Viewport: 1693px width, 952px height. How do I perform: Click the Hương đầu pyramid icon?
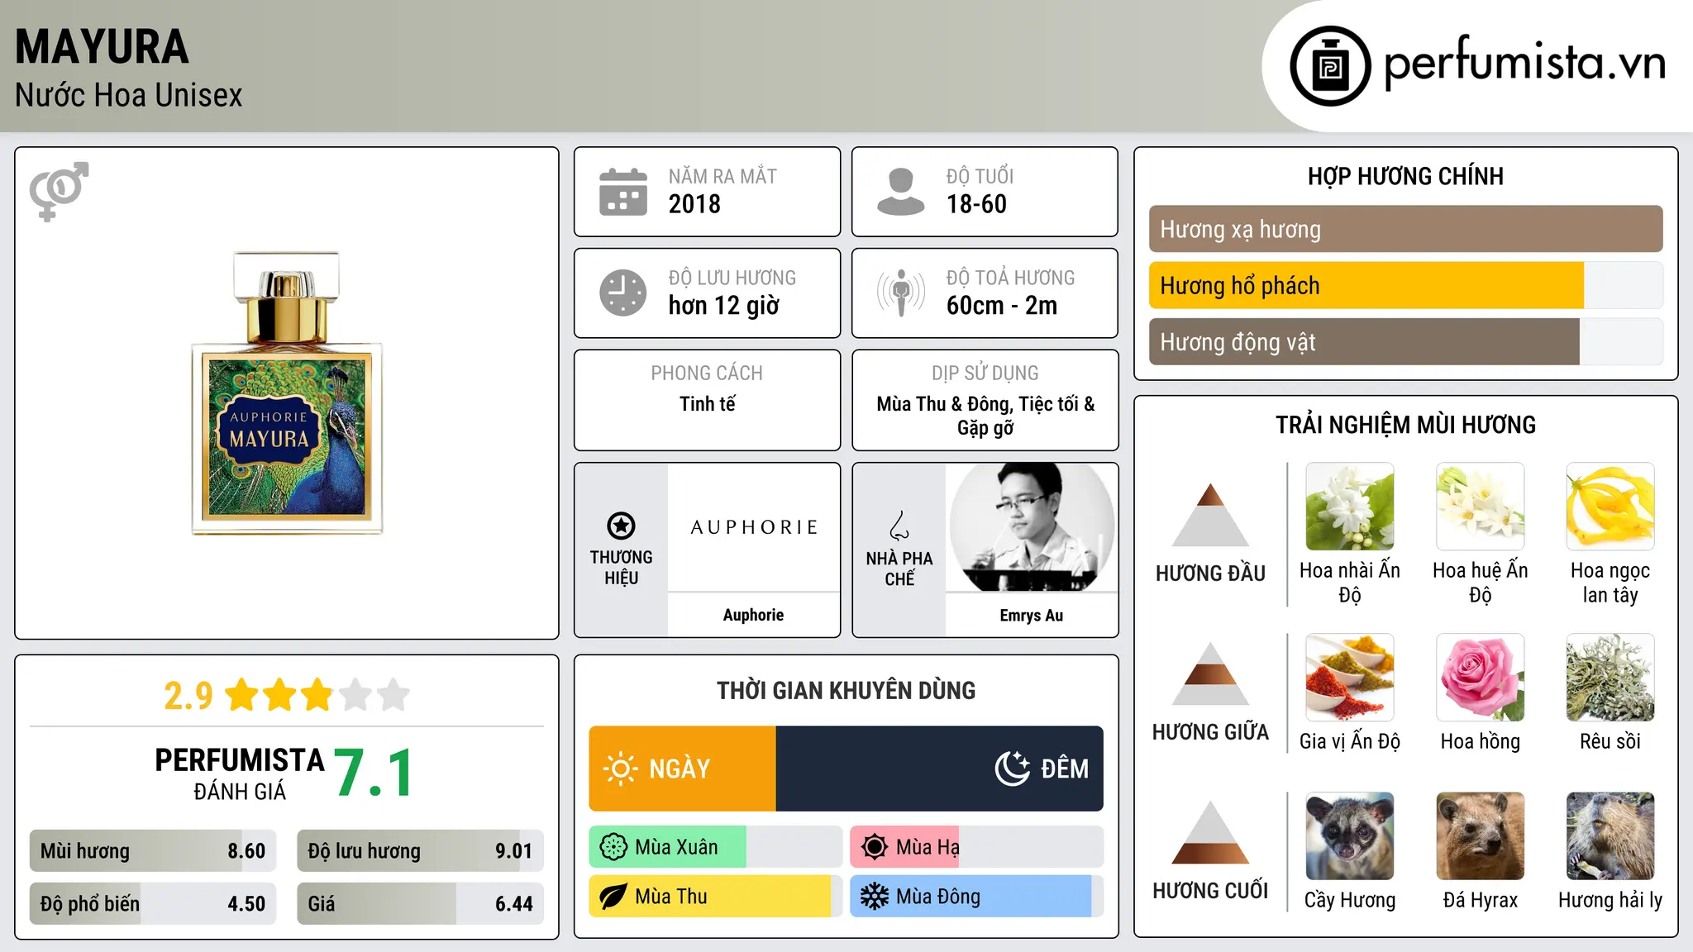[x=1210, y=515]
